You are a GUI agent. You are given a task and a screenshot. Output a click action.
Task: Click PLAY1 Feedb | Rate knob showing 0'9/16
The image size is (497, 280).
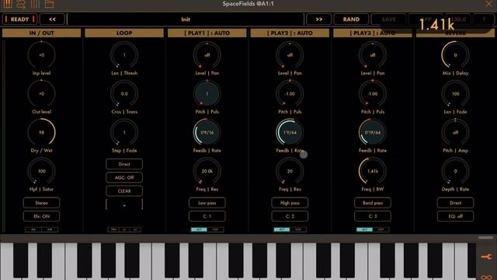(x=207, y=132)
